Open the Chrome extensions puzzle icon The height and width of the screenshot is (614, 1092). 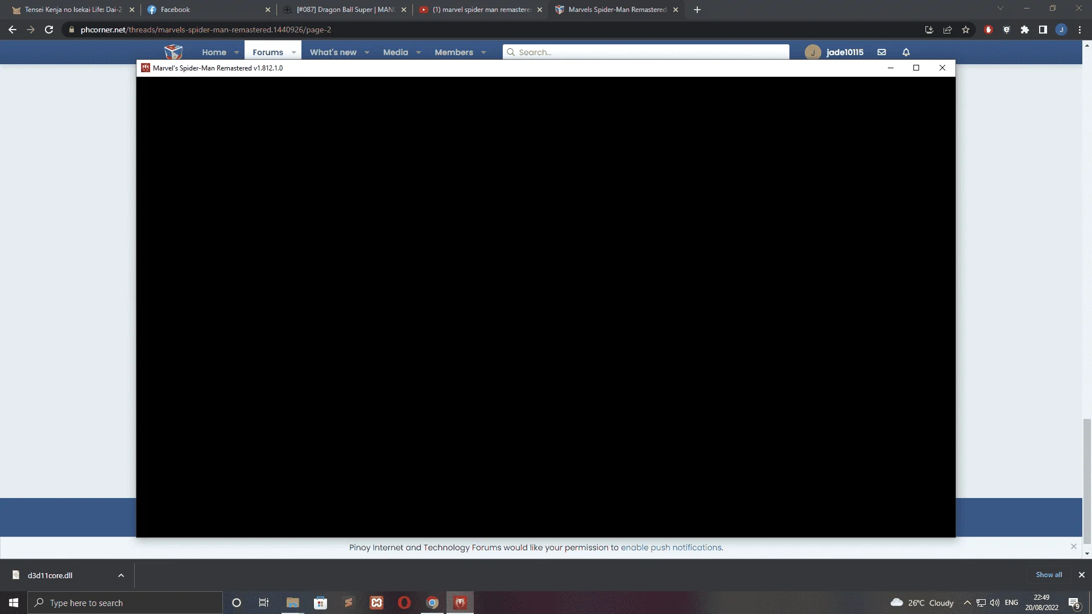click(1025, 30)
